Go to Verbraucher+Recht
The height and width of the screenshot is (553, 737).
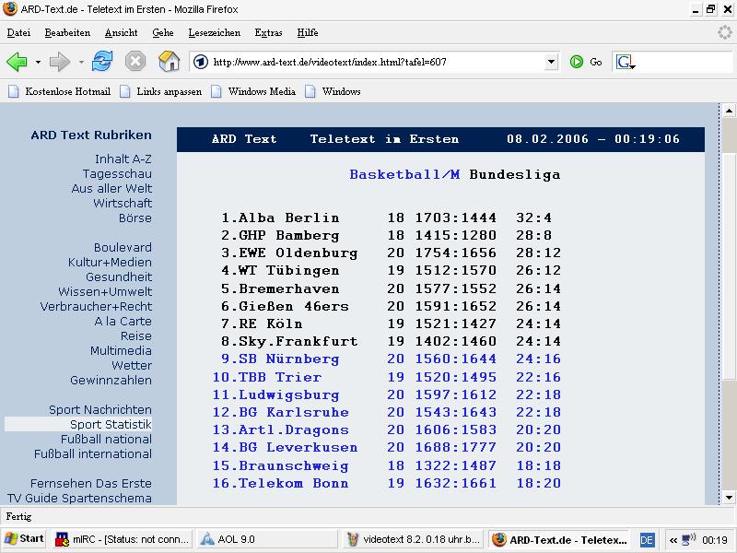pos(97,306)
